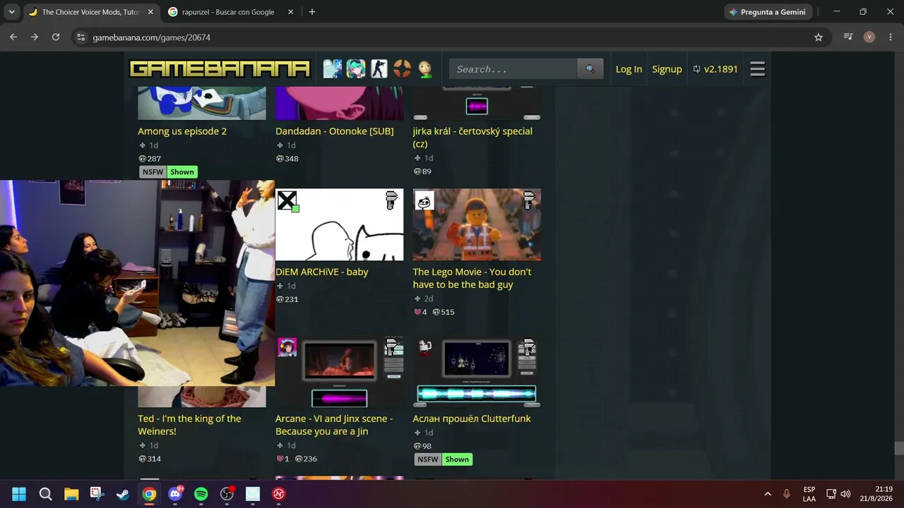The image size is (904, 508).
Task: Open the GameBanana home logo
Action: pyautogui.click(x=220, y=68)
